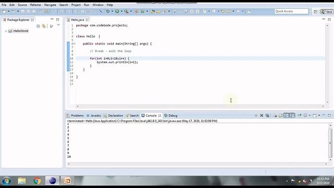Image resolution: width=334 pixels, height=188 pixels.
Task: Switch to the Problems tab
Action: pos(75,115)
